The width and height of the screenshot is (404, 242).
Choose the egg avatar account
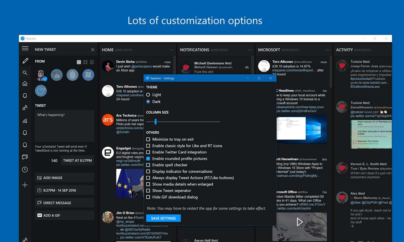pos(72,75)
